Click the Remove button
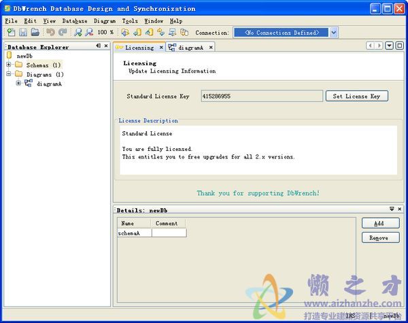Image resolution: width=408 pixels, height=323 pixels. 380,237
